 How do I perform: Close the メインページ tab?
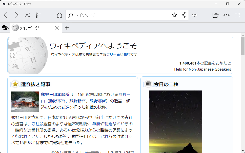click(x=57, y=28)
